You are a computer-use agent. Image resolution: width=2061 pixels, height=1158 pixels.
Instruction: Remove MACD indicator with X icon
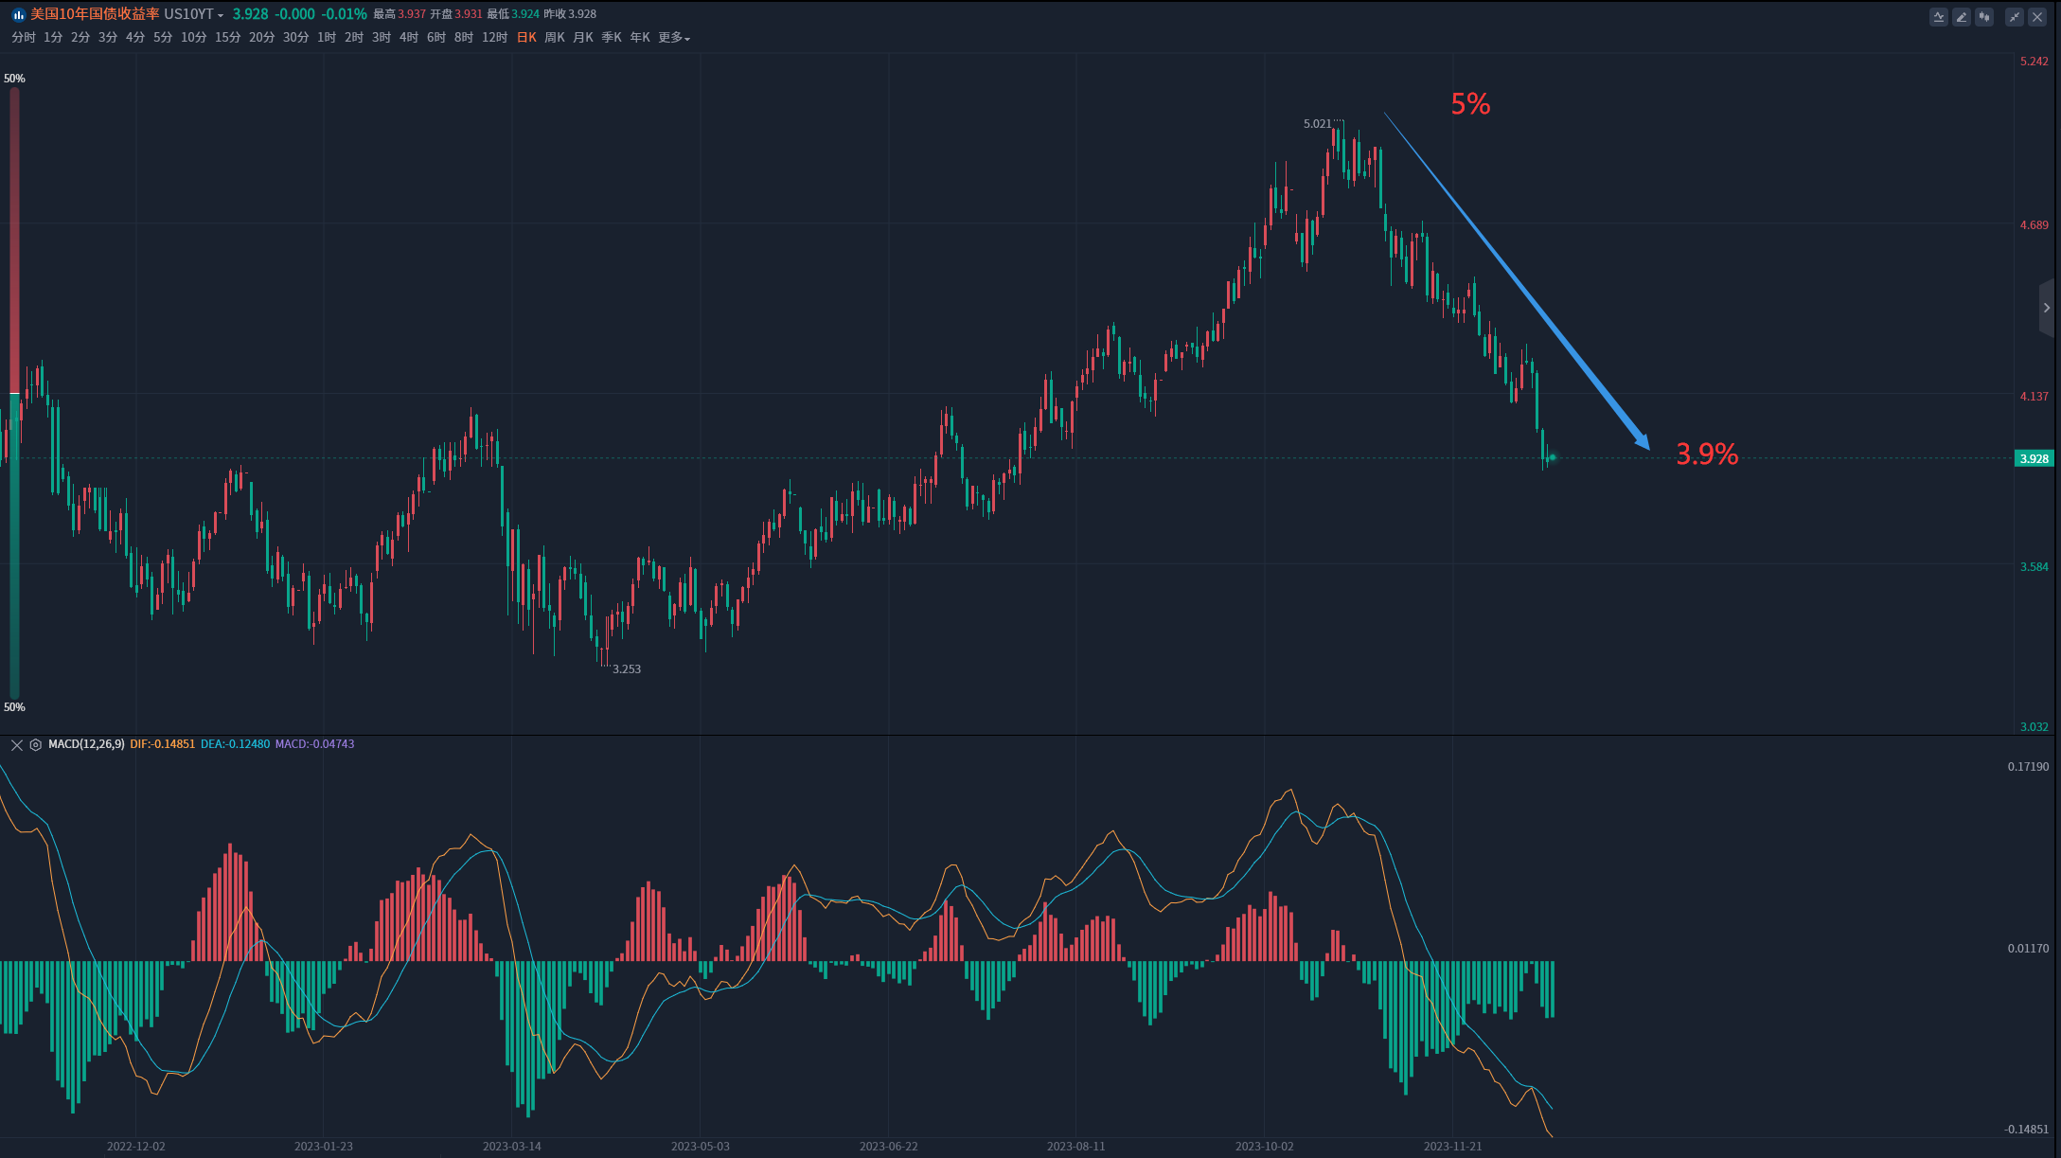(x=17, y=745)
